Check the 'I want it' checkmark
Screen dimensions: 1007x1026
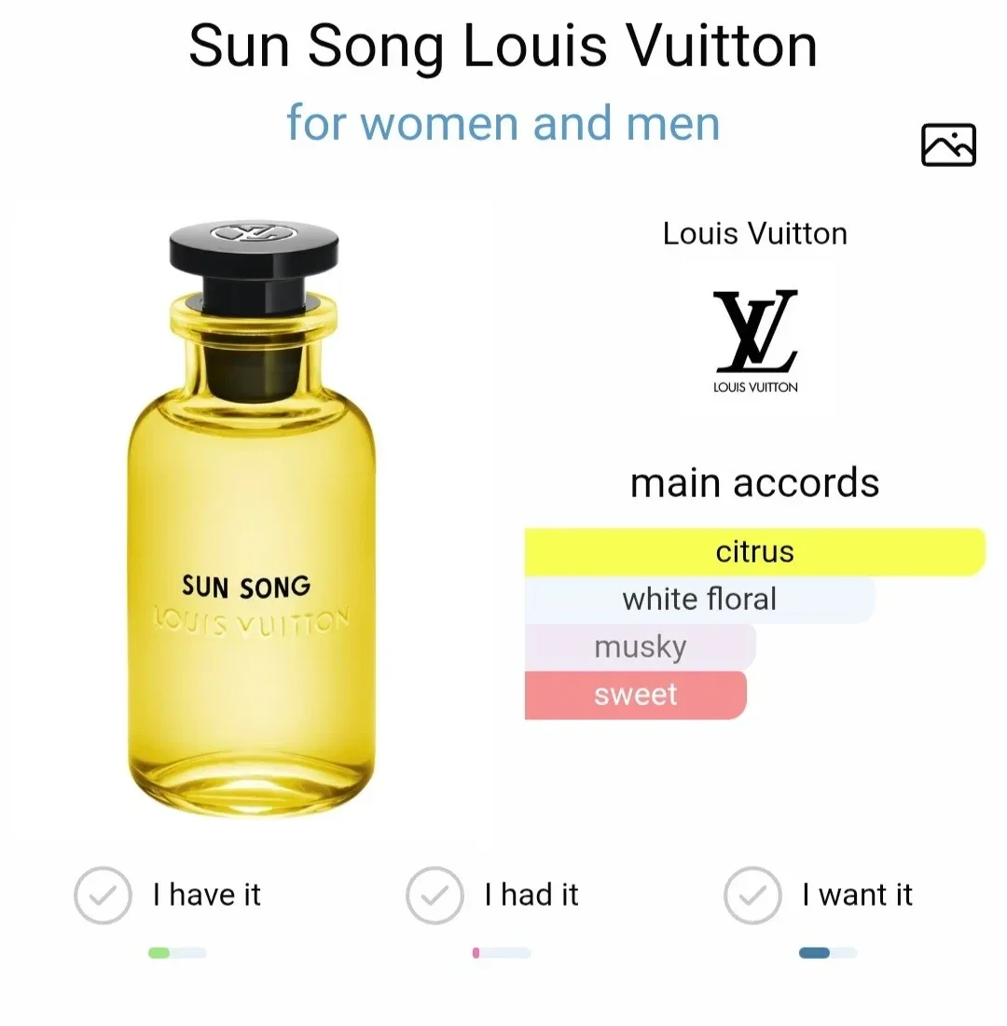[x=752, y=895]
